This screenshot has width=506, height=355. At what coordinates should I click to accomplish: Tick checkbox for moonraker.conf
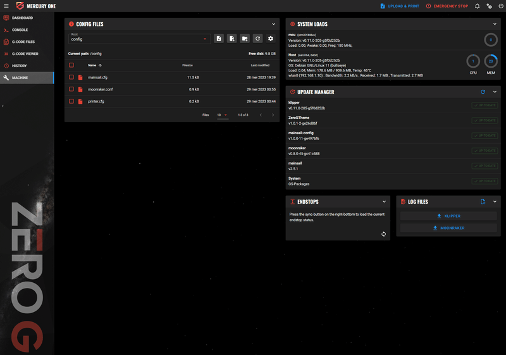[x=71, y=89]
